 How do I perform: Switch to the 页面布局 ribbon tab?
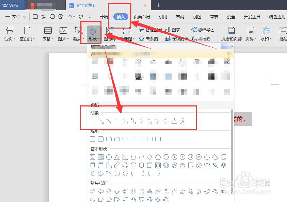pyautogui.click(x=143, y=16)
